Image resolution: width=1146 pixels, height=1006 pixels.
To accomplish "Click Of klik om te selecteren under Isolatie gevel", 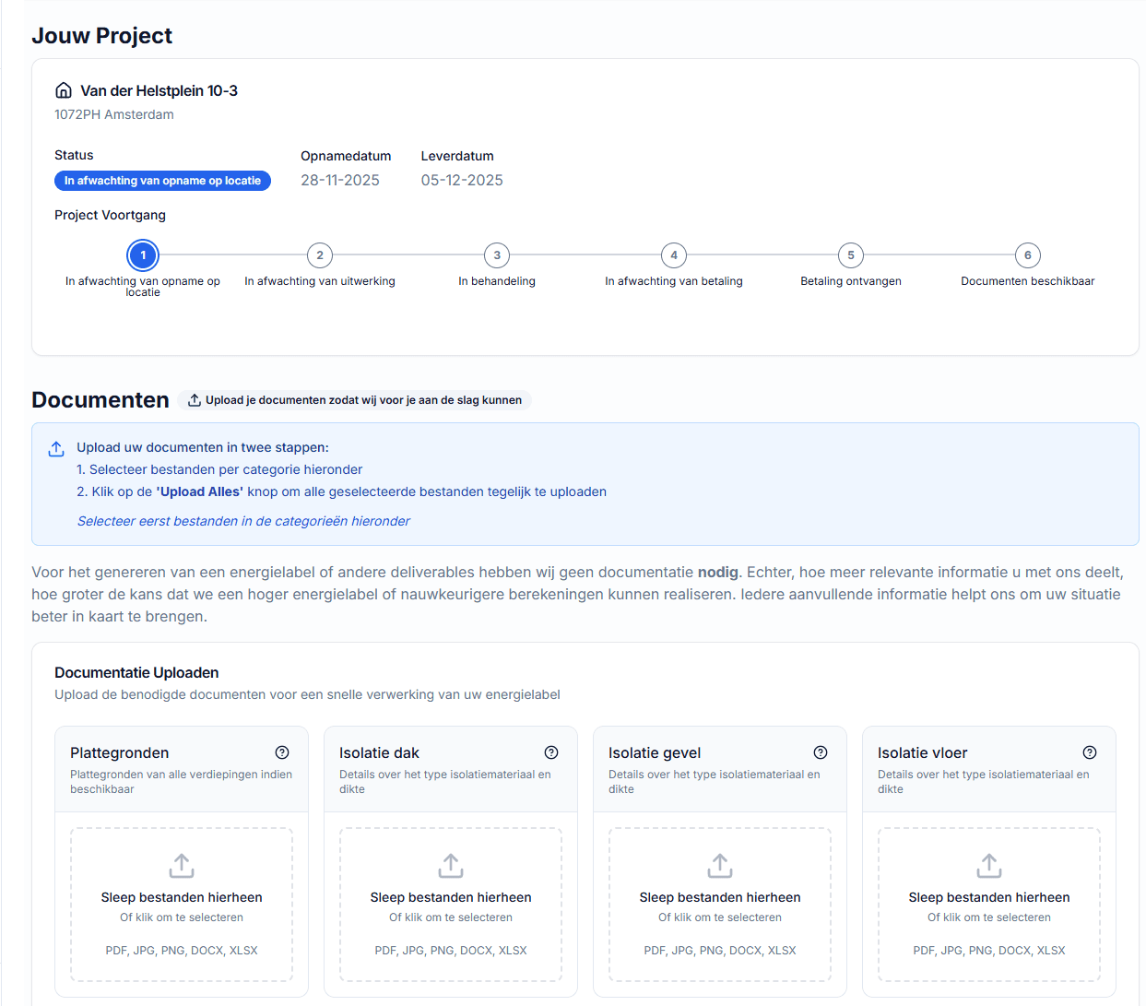I will (719, 917).
